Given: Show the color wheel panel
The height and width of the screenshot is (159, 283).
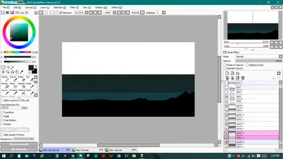Looking at the screenshot, I should [x=3, y=13].
